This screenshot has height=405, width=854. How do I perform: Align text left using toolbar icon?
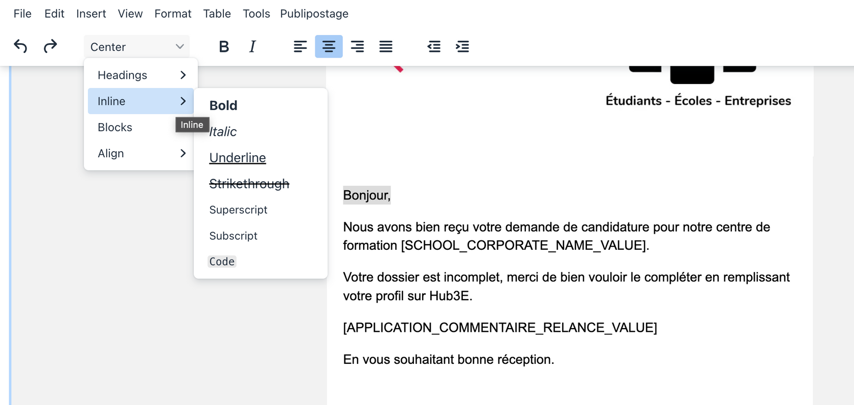300,46
